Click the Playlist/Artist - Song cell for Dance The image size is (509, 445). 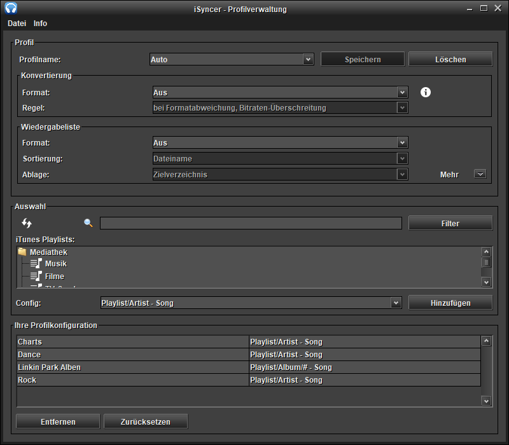365,355
